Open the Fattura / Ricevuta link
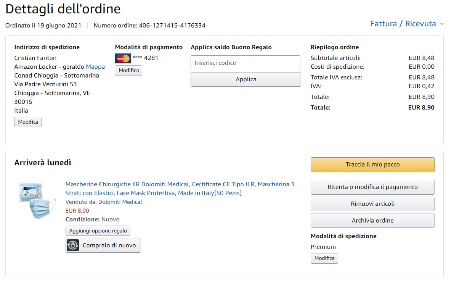This screenshot has height=284, width=454. [x=403, y=24]
